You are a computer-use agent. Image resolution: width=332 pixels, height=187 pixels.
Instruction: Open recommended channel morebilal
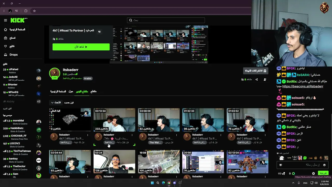click(22, 122)
